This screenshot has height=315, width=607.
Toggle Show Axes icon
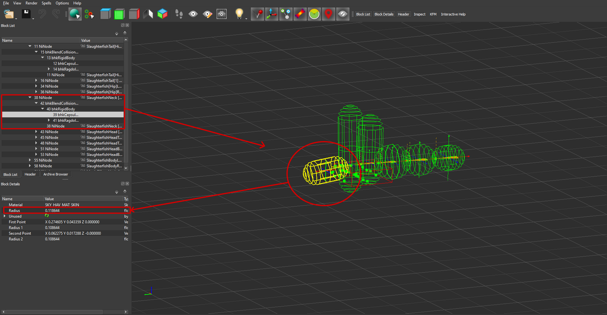pyautogui.click(x=271, y=14)
